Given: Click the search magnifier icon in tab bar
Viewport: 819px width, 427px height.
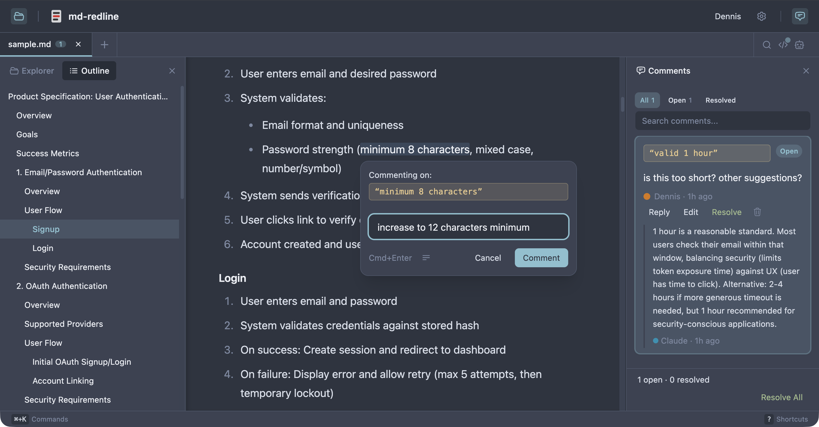Looking at the screenshot, I should click(x=766, y=45).
